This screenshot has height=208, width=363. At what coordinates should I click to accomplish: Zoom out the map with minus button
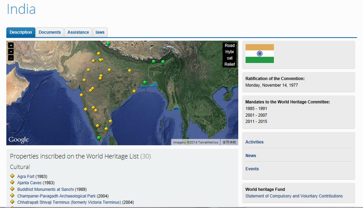11,58
